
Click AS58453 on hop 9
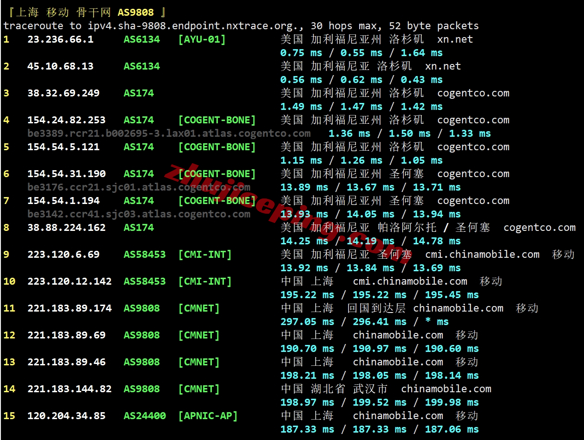pyautogui.click(x=145, y=254)
